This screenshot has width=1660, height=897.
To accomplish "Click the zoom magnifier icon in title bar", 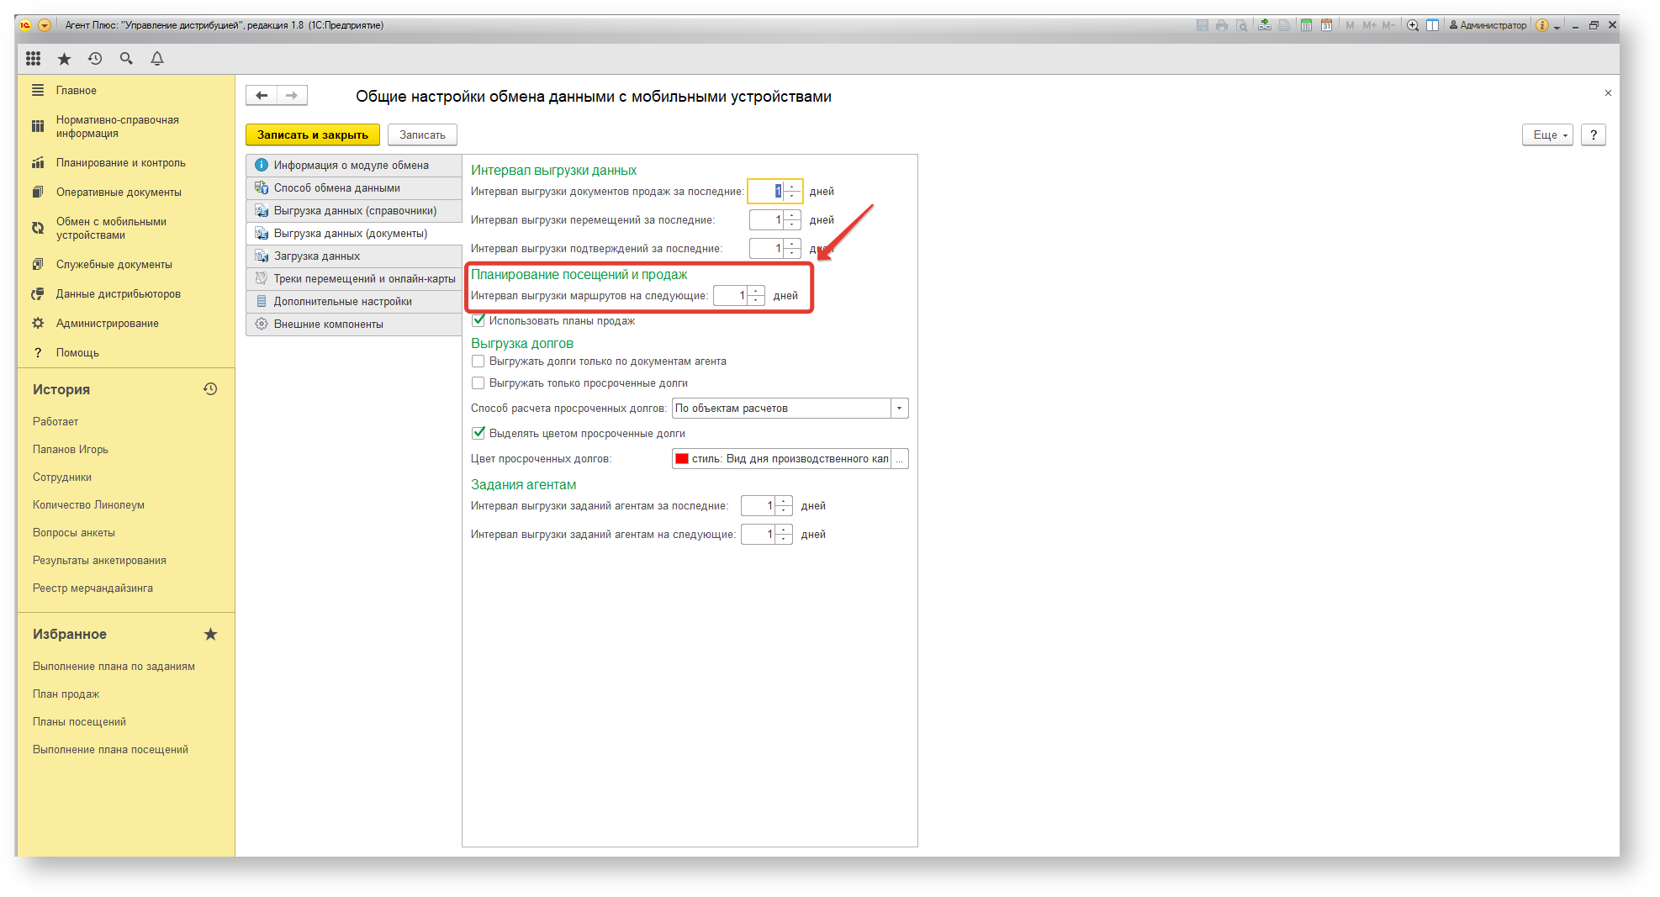I will [x=1413, y=25].
